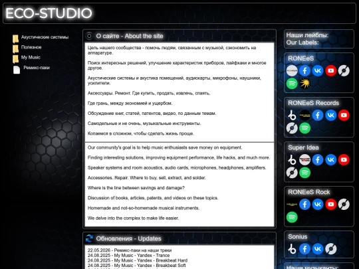Open the Facebook icon under RONEeS Records
This screenshot has width=359, height=269.
(318, 116)
